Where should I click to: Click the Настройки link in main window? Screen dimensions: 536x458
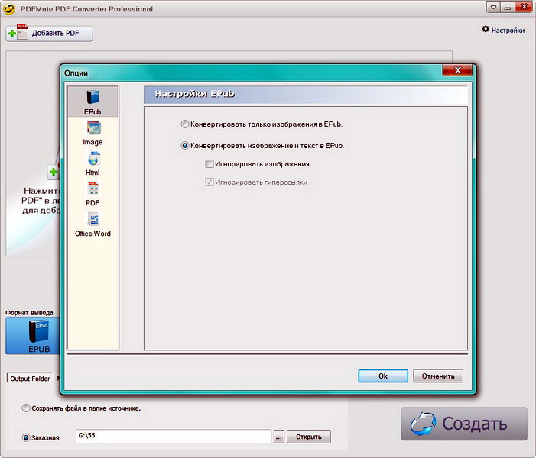tap(508, 31)
